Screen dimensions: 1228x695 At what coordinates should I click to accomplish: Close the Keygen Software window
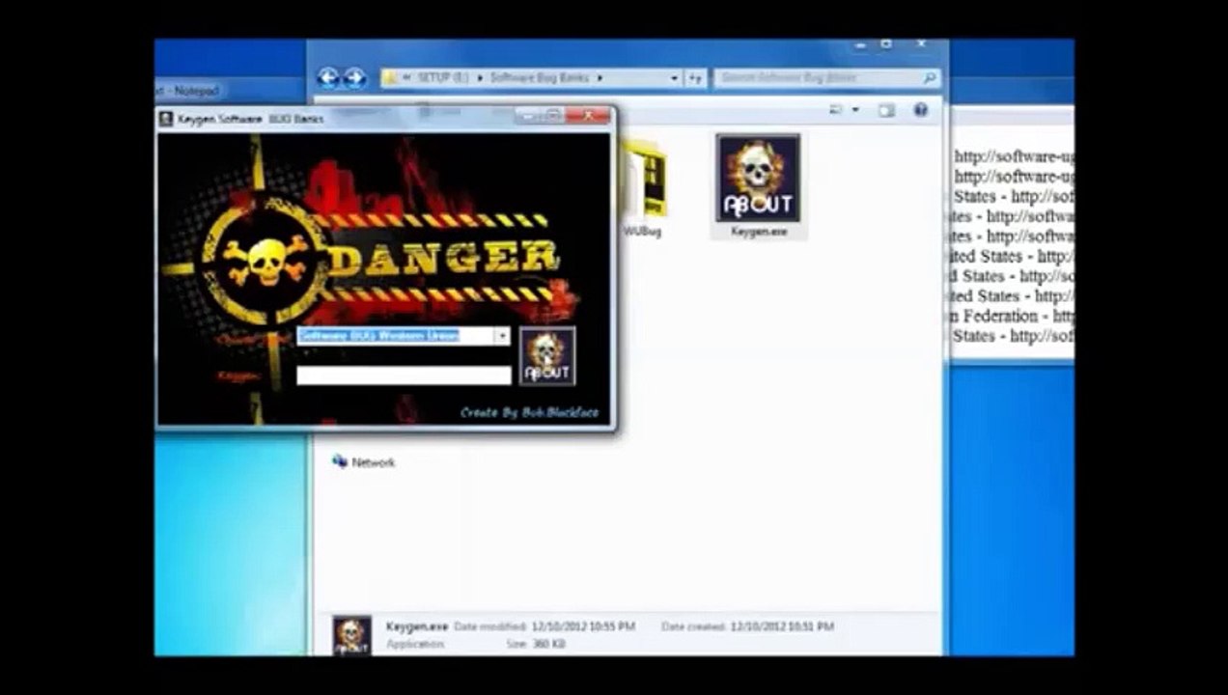coord(587,117)
